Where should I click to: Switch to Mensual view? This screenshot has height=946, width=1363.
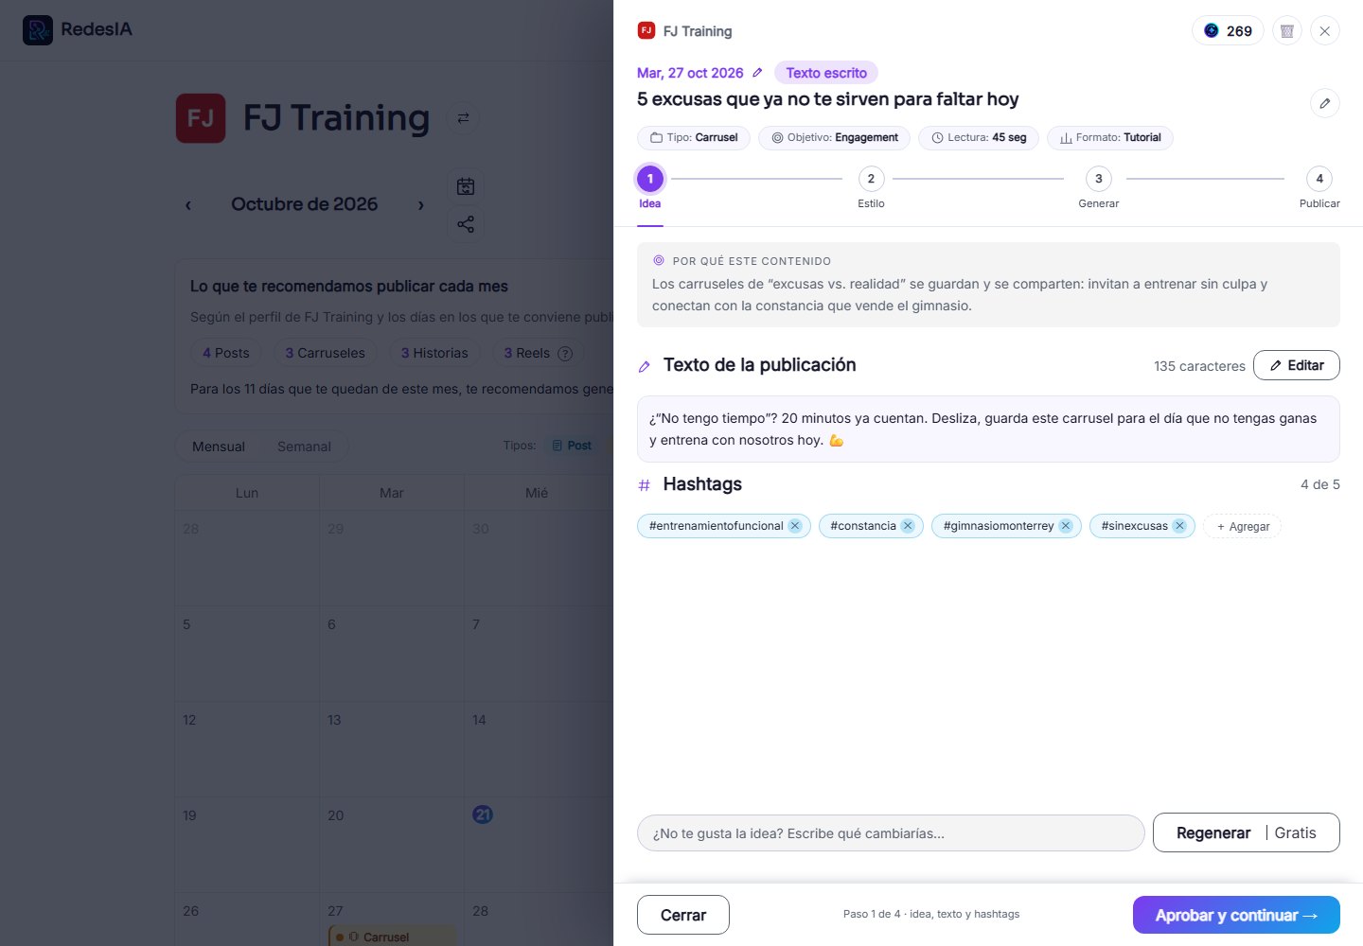pyautogui.click(x=219, y=447)
